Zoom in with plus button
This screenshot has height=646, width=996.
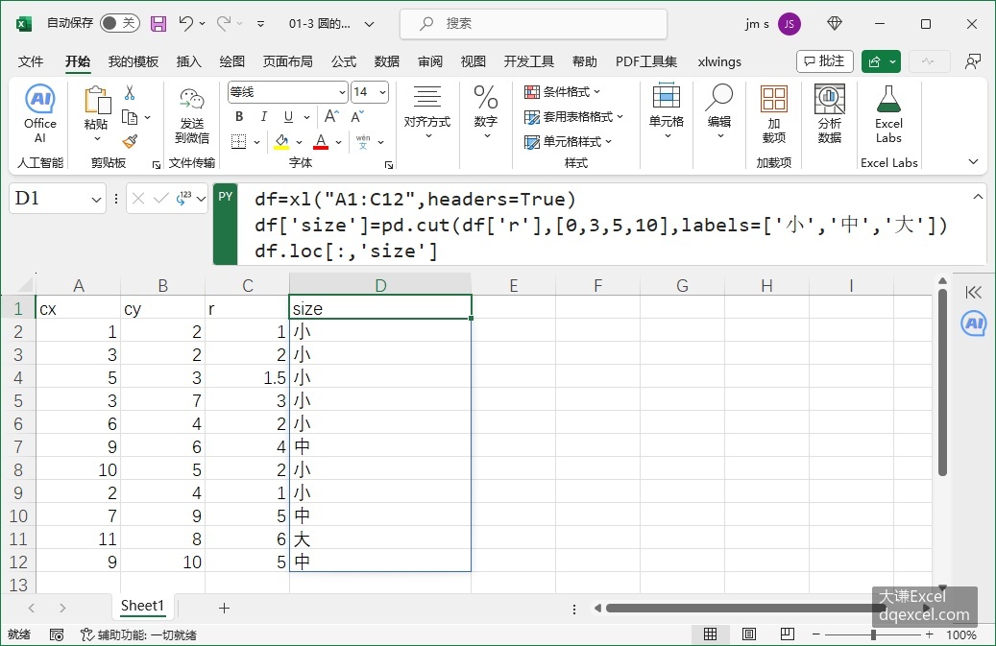[x=930, y=634]
